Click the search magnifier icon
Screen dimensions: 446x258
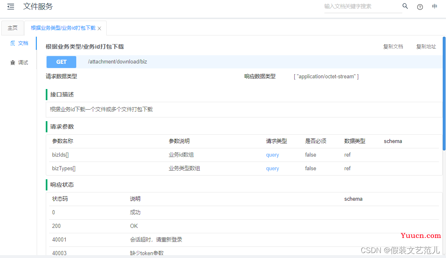[x=405, y=6]
